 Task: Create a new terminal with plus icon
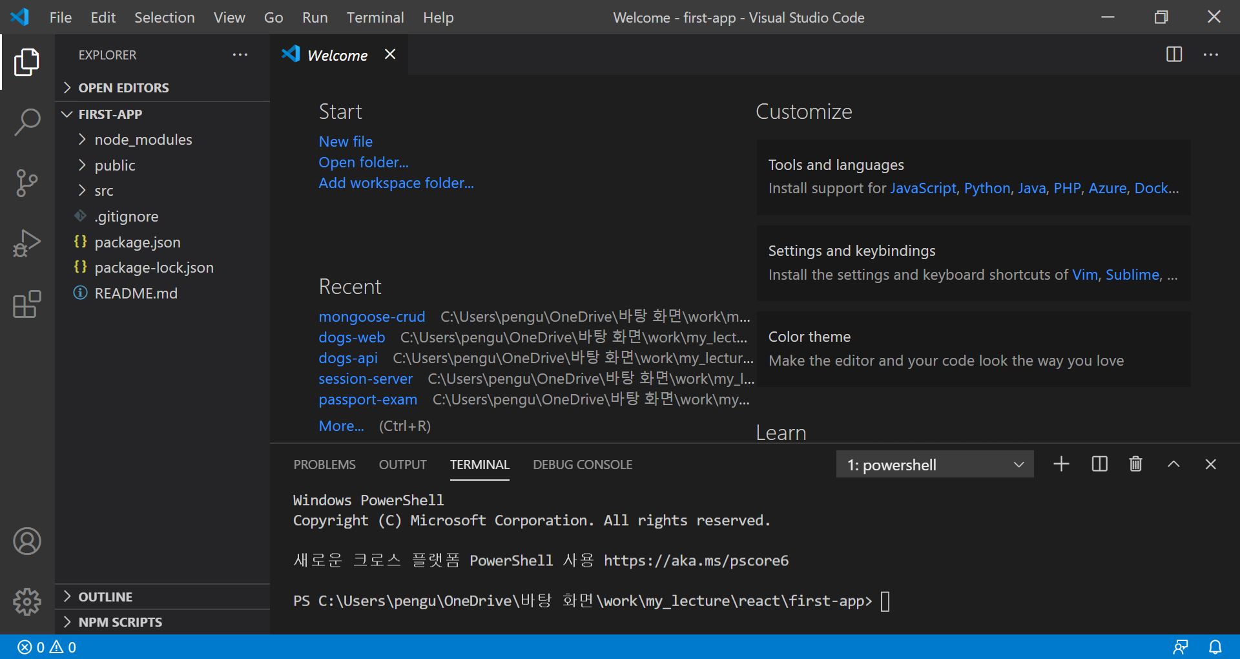1061,464
